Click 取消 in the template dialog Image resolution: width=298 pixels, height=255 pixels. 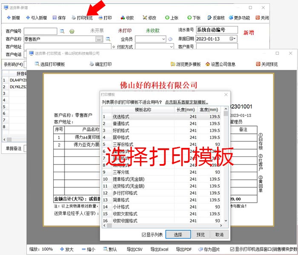(x=219, y=235)
